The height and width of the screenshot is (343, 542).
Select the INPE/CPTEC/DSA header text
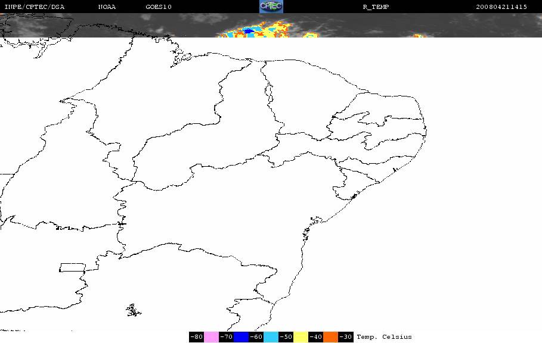[x=34, y=7]
